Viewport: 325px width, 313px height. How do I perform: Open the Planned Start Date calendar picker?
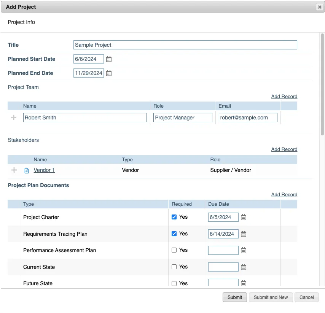pos(109,59)
